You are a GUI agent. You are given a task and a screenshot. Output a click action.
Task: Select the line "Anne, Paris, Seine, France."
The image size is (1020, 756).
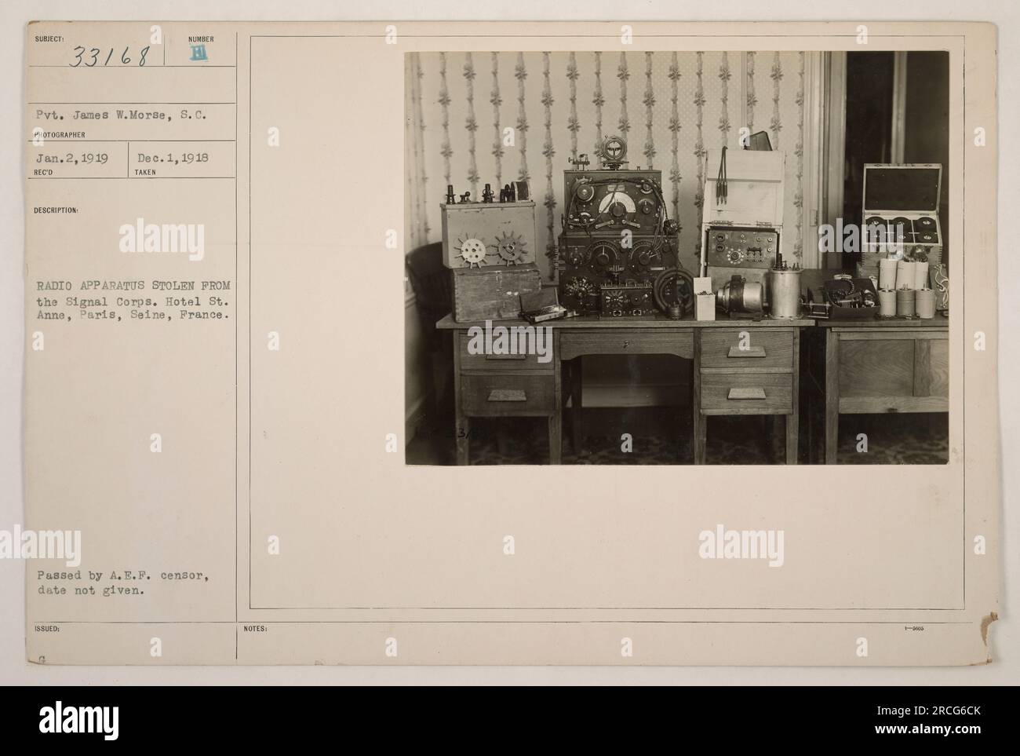[x=132, y=316]
